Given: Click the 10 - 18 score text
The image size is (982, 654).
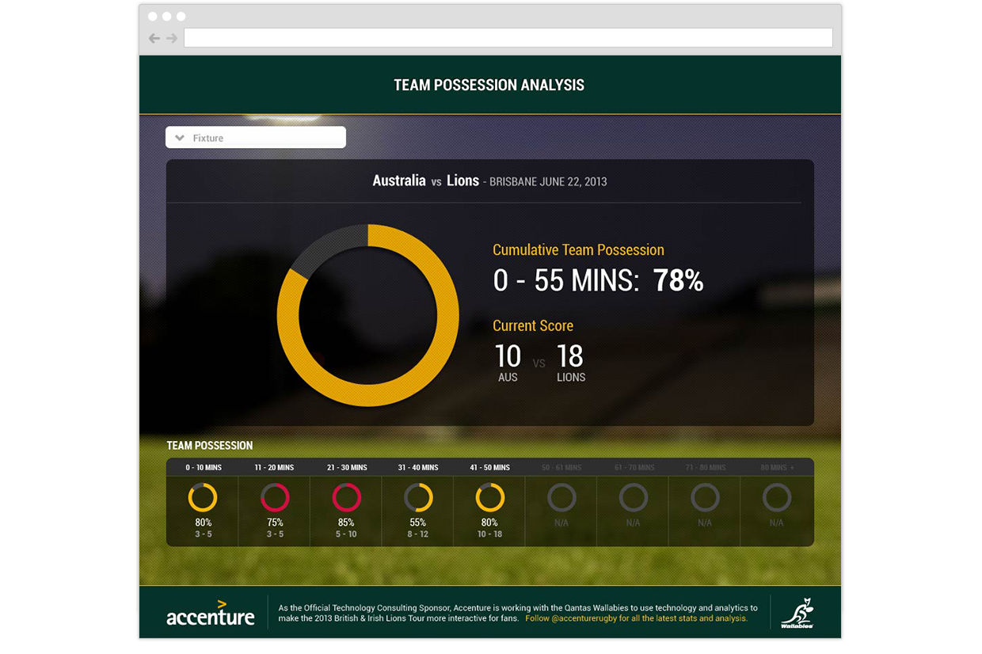Looking at the screenshot, I should click(490, 534).
